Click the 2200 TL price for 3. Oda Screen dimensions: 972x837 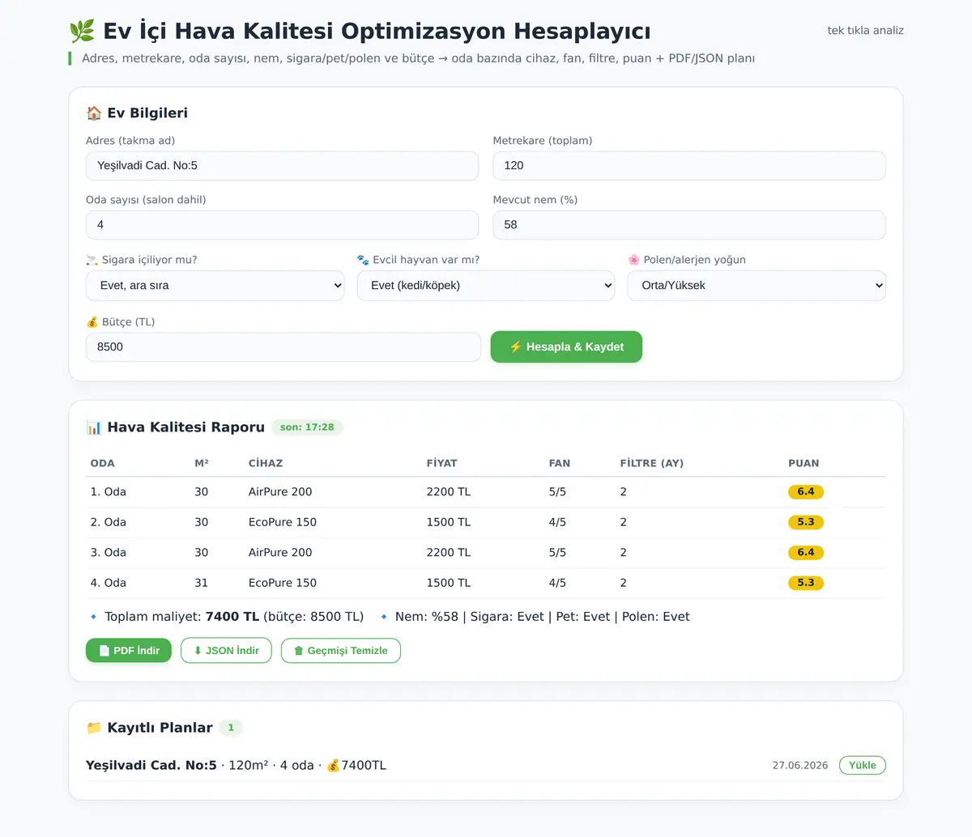click(x=449, y=553)
